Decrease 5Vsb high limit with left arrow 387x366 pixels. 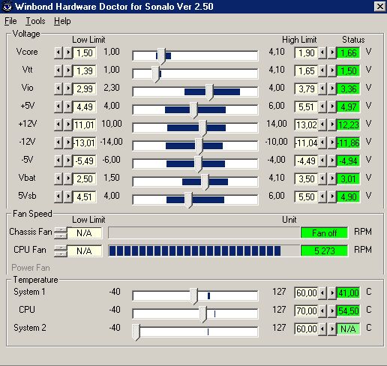[x=322, y=196]
